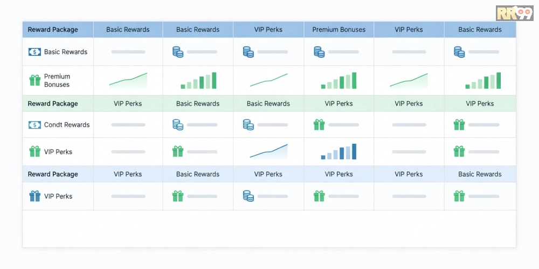Click coin stack icon in last row
This screenshot has height=269, width=539.
point(248,196)
